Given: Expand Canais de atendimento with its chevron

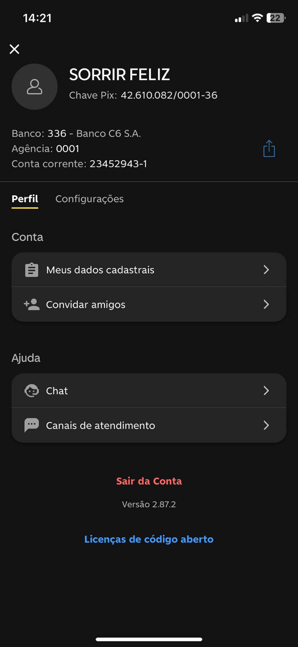Looking at the screenshot, I should pyautogui.click(x=266, y=425).
